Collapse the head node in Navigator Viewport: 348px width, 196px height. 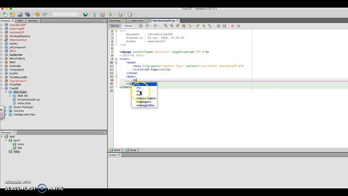click(6, 140)
